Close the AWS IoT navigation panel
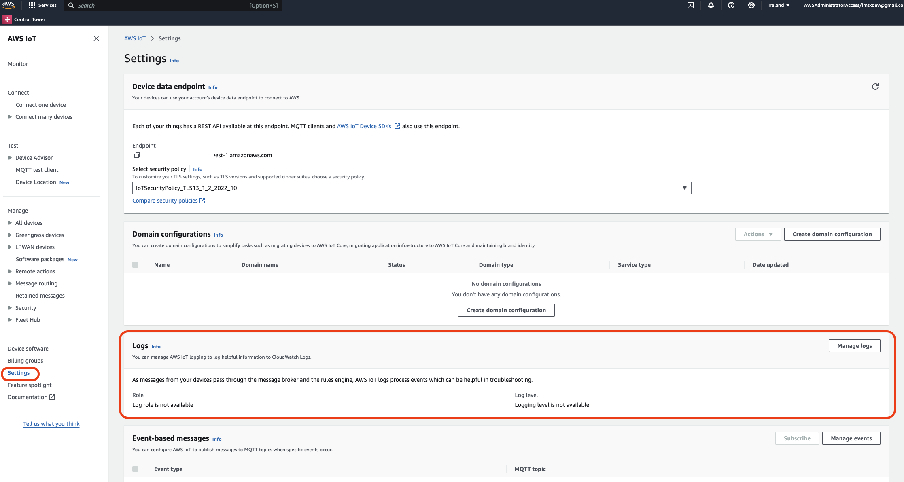Screen dimensions: 904x482 pos(96,38)
